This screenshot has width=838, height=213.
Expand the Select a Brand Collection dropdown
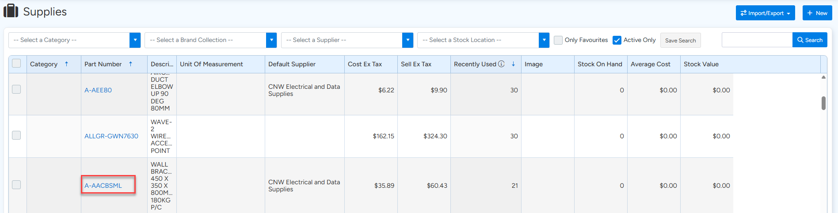271,40
